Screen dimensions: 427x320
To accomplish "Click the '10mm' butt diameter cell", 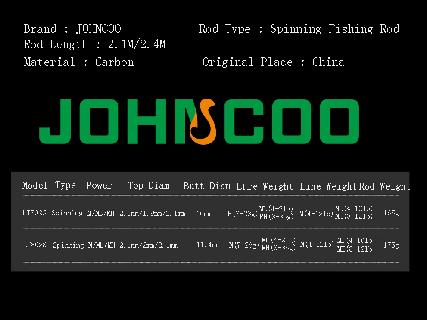I will tap(204, 214).
